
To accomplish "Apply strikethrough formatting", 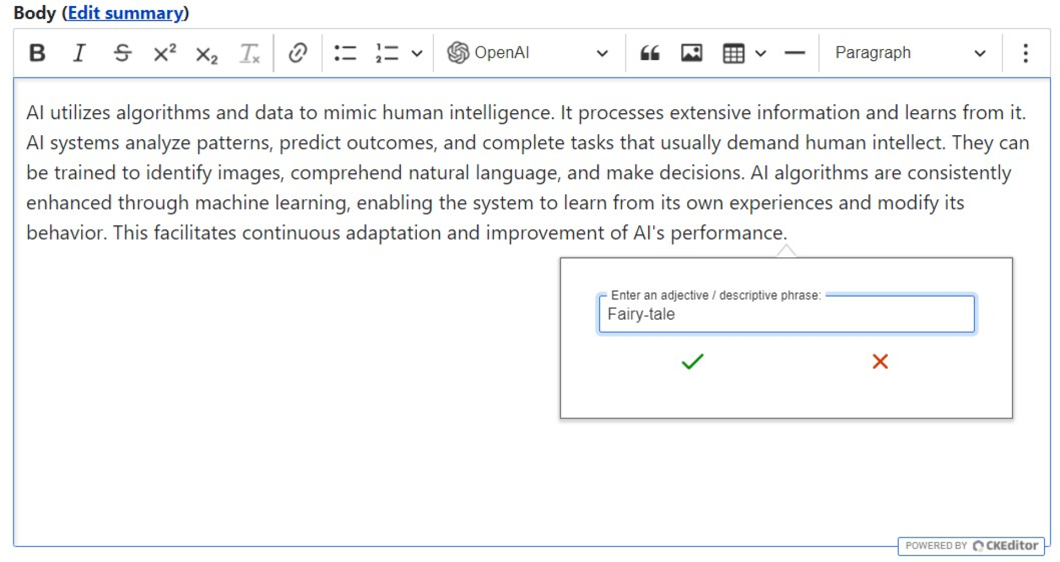I will click(122, 53).
